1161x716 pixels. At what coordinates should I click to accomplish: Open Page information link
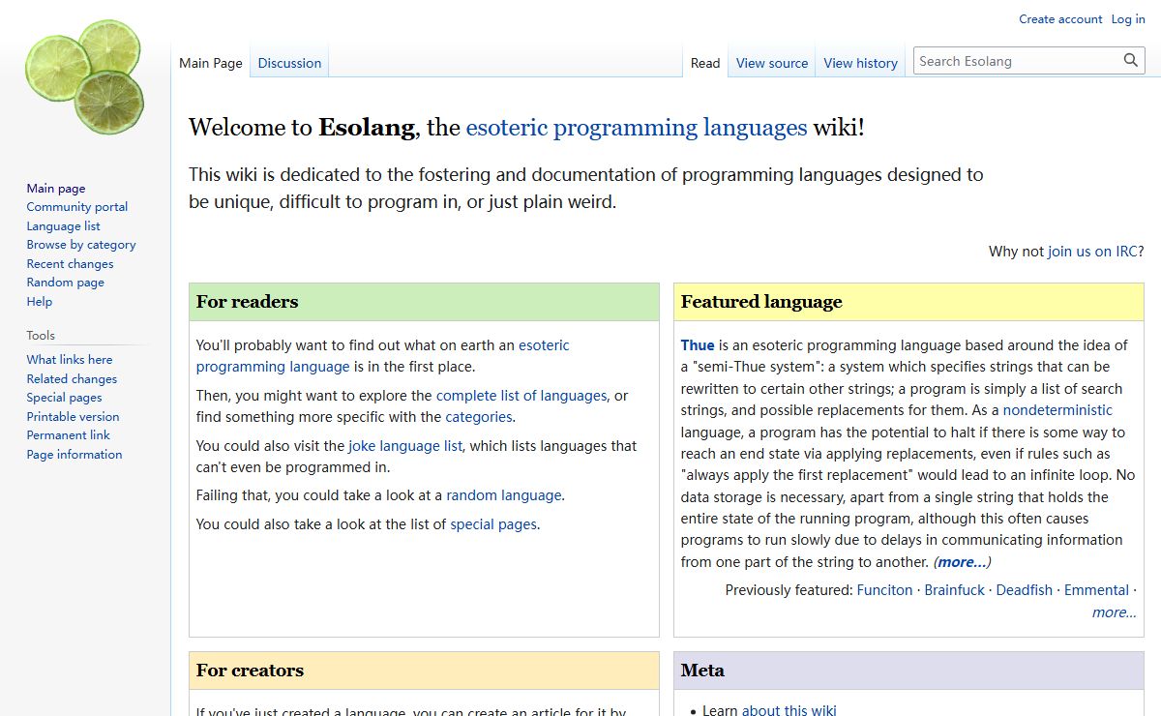coord(74,455)
